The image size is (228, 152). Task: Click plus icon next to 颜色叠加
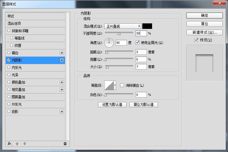[62, 82]
